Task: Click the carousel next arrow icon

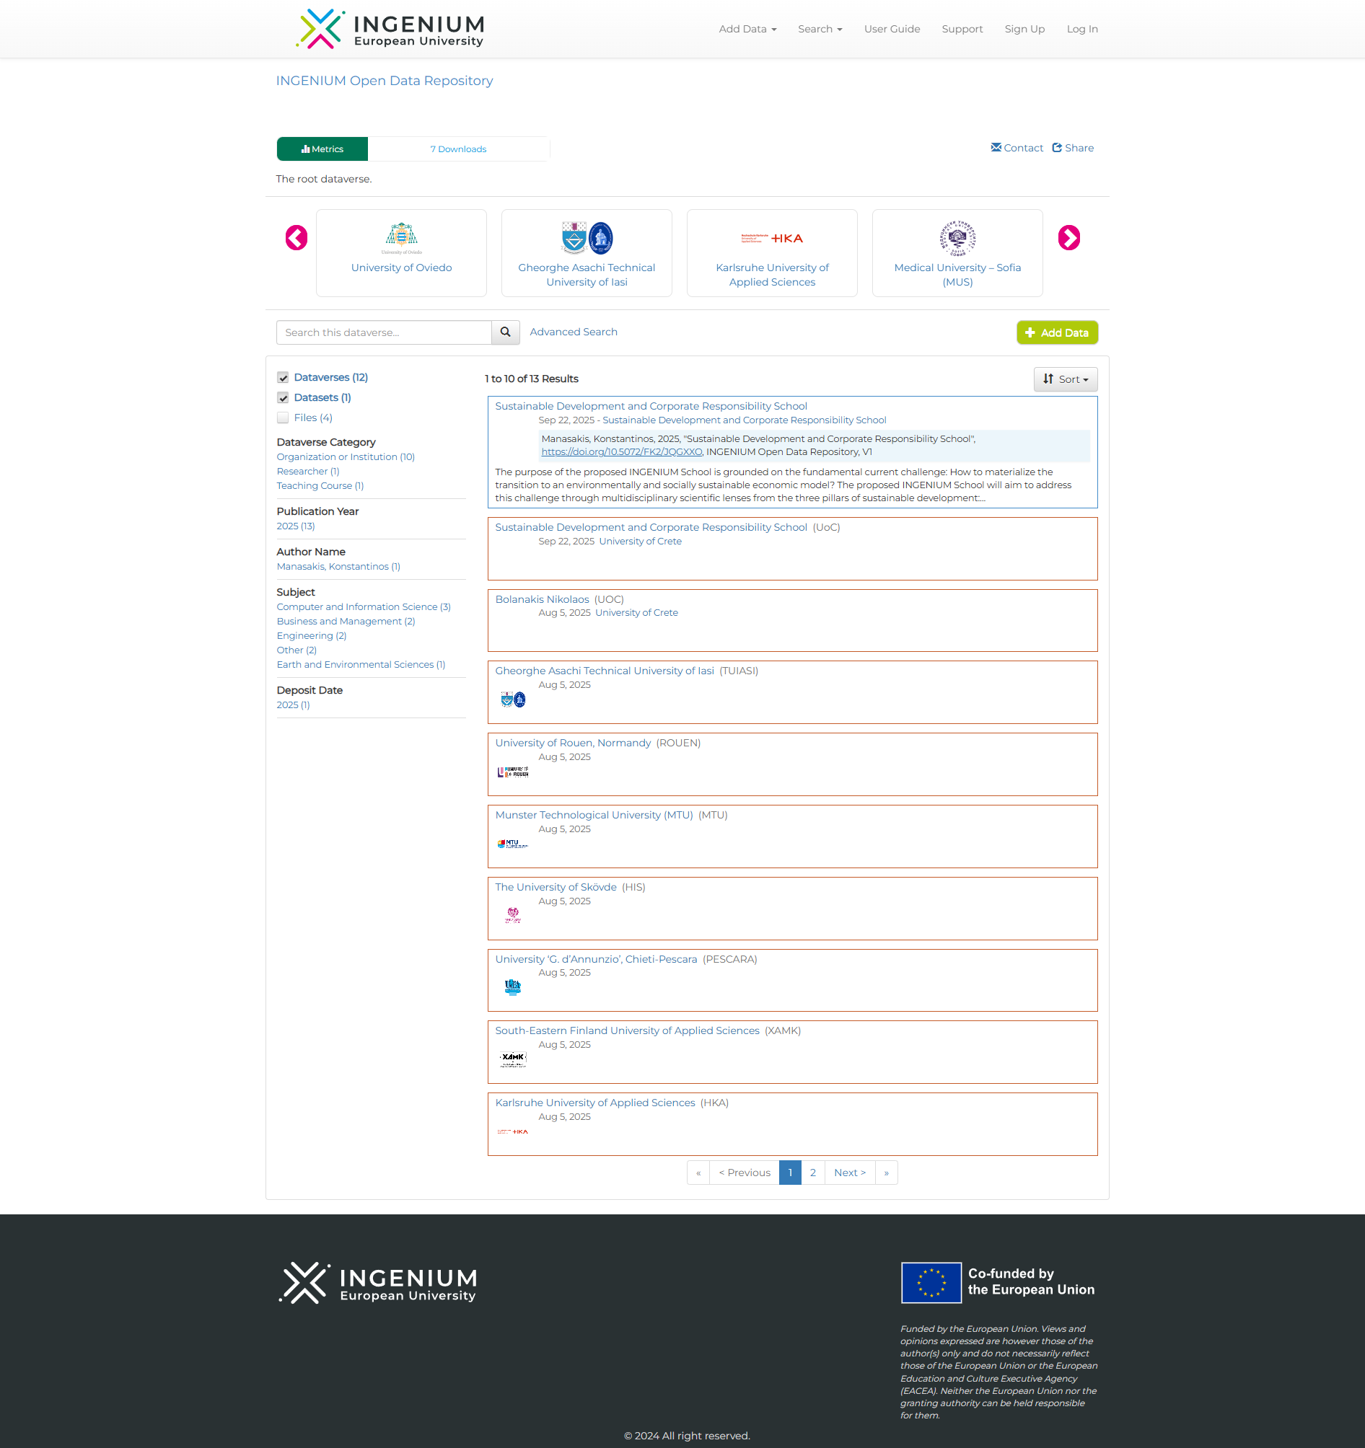Action: tap(1068, 238)
